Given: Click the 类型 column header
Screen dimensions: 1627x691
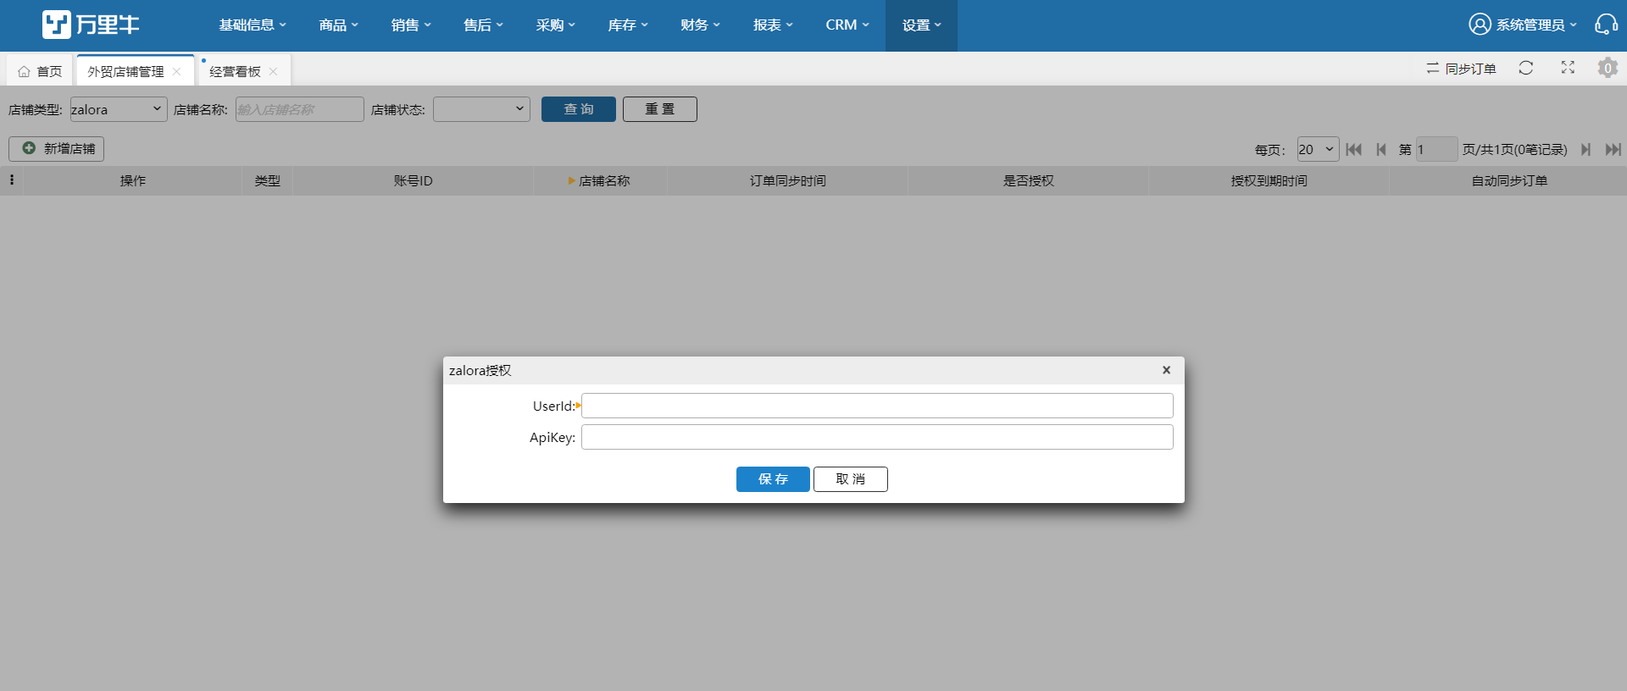Looking at the screenshot, I should click(x=268, y=180).
